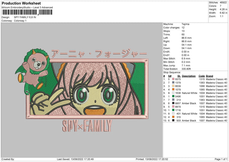Click the 'Right:' measurement 86.6 mm
This screenshot has width=229, height=162.
tap(187, 41)
